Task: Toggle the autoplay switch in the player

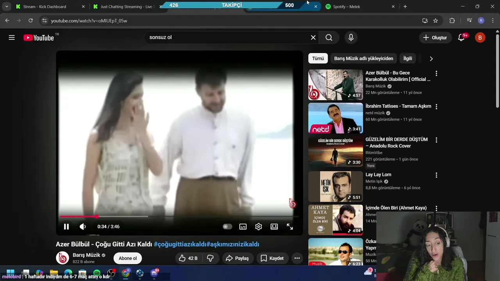Action: click(x=227, y=226)
